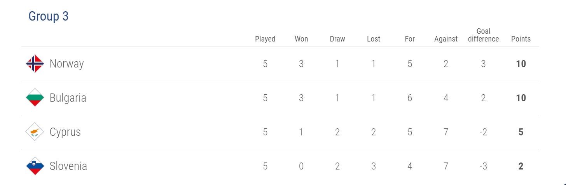Click the Against column header
Image resolution: width=566 pixels, height=185 pixels.
(446, 39)
